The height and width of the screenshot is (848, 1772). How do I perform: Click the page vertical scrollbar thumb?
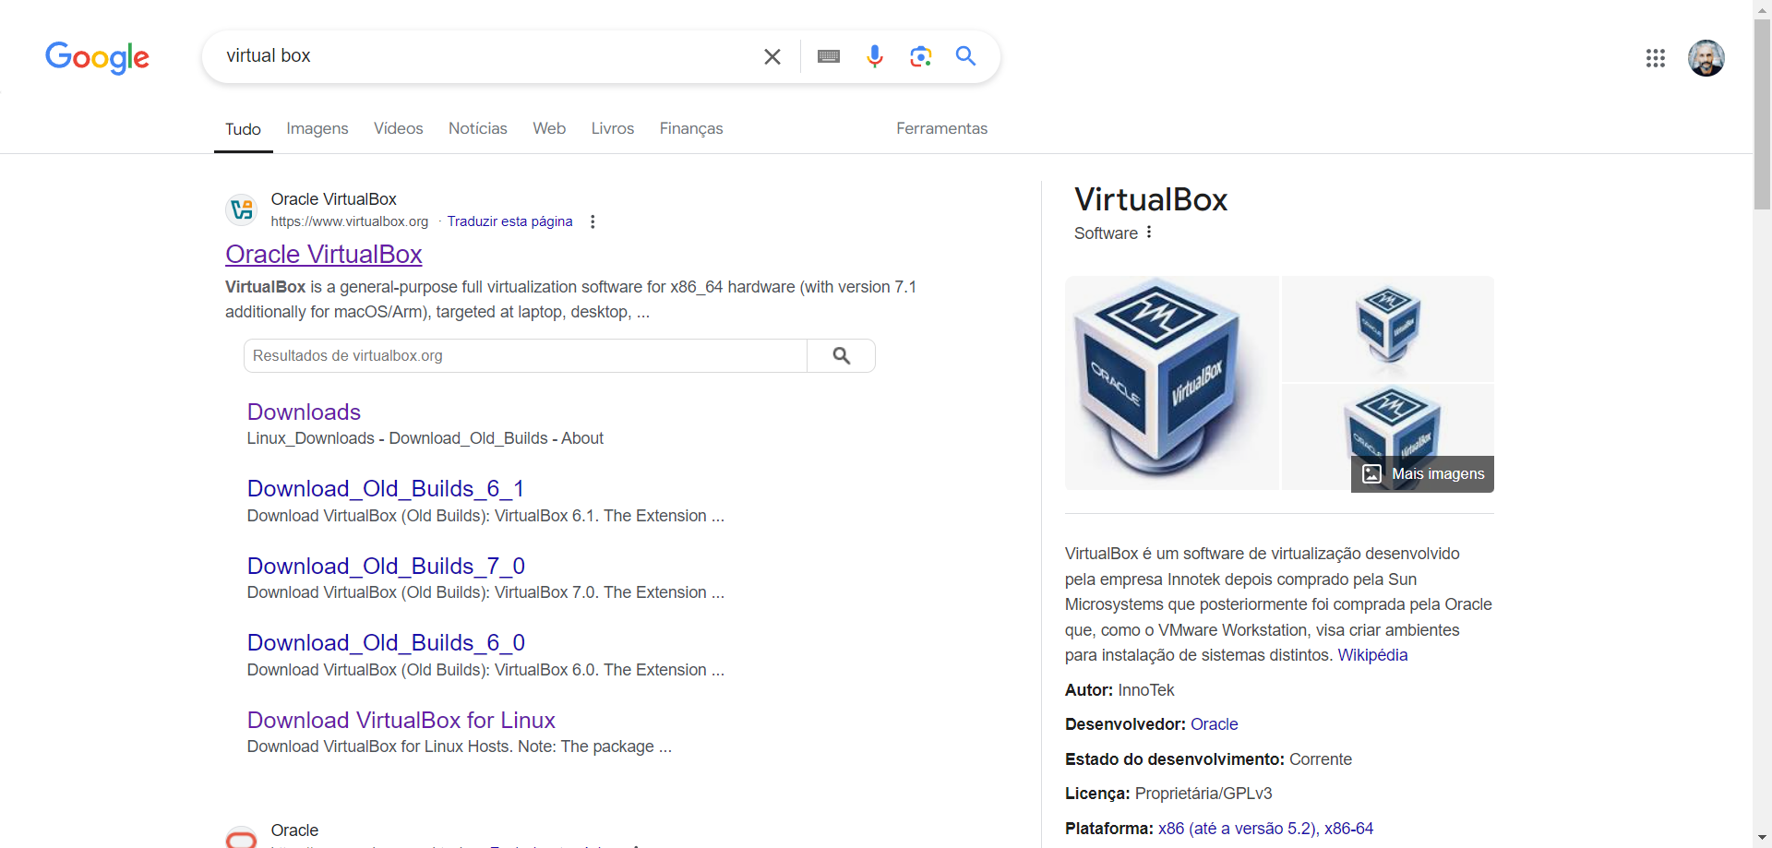(1763, 115)
